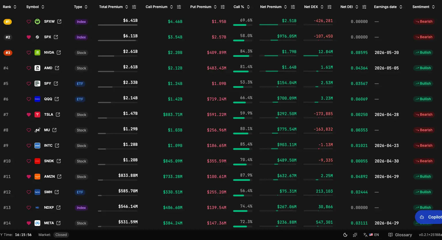Click the Nvidia logo in the NVDA row
Screen dimensions: 442x240
point(37,53)
